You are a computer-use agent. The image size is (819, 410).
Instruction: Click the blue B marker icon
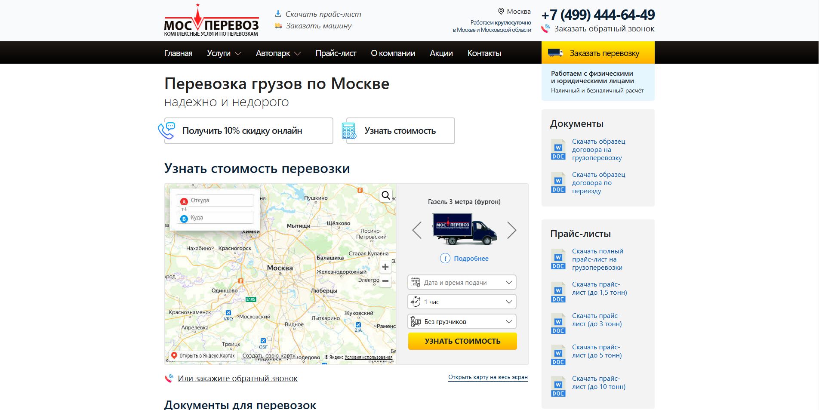click(x=184, y=219)
